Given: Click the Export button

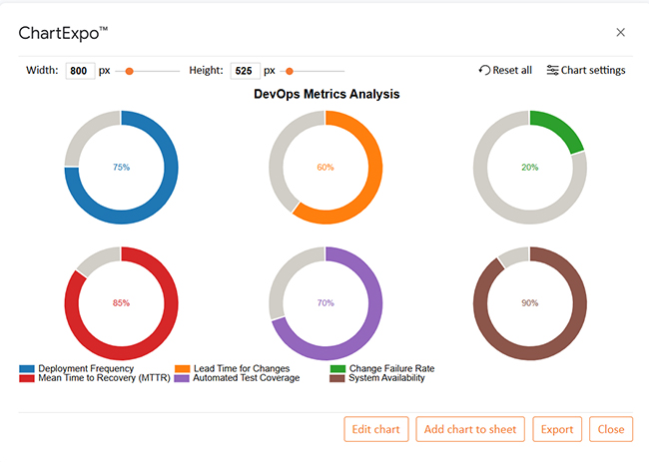Looking at the screenshot, I should point(557,429).
